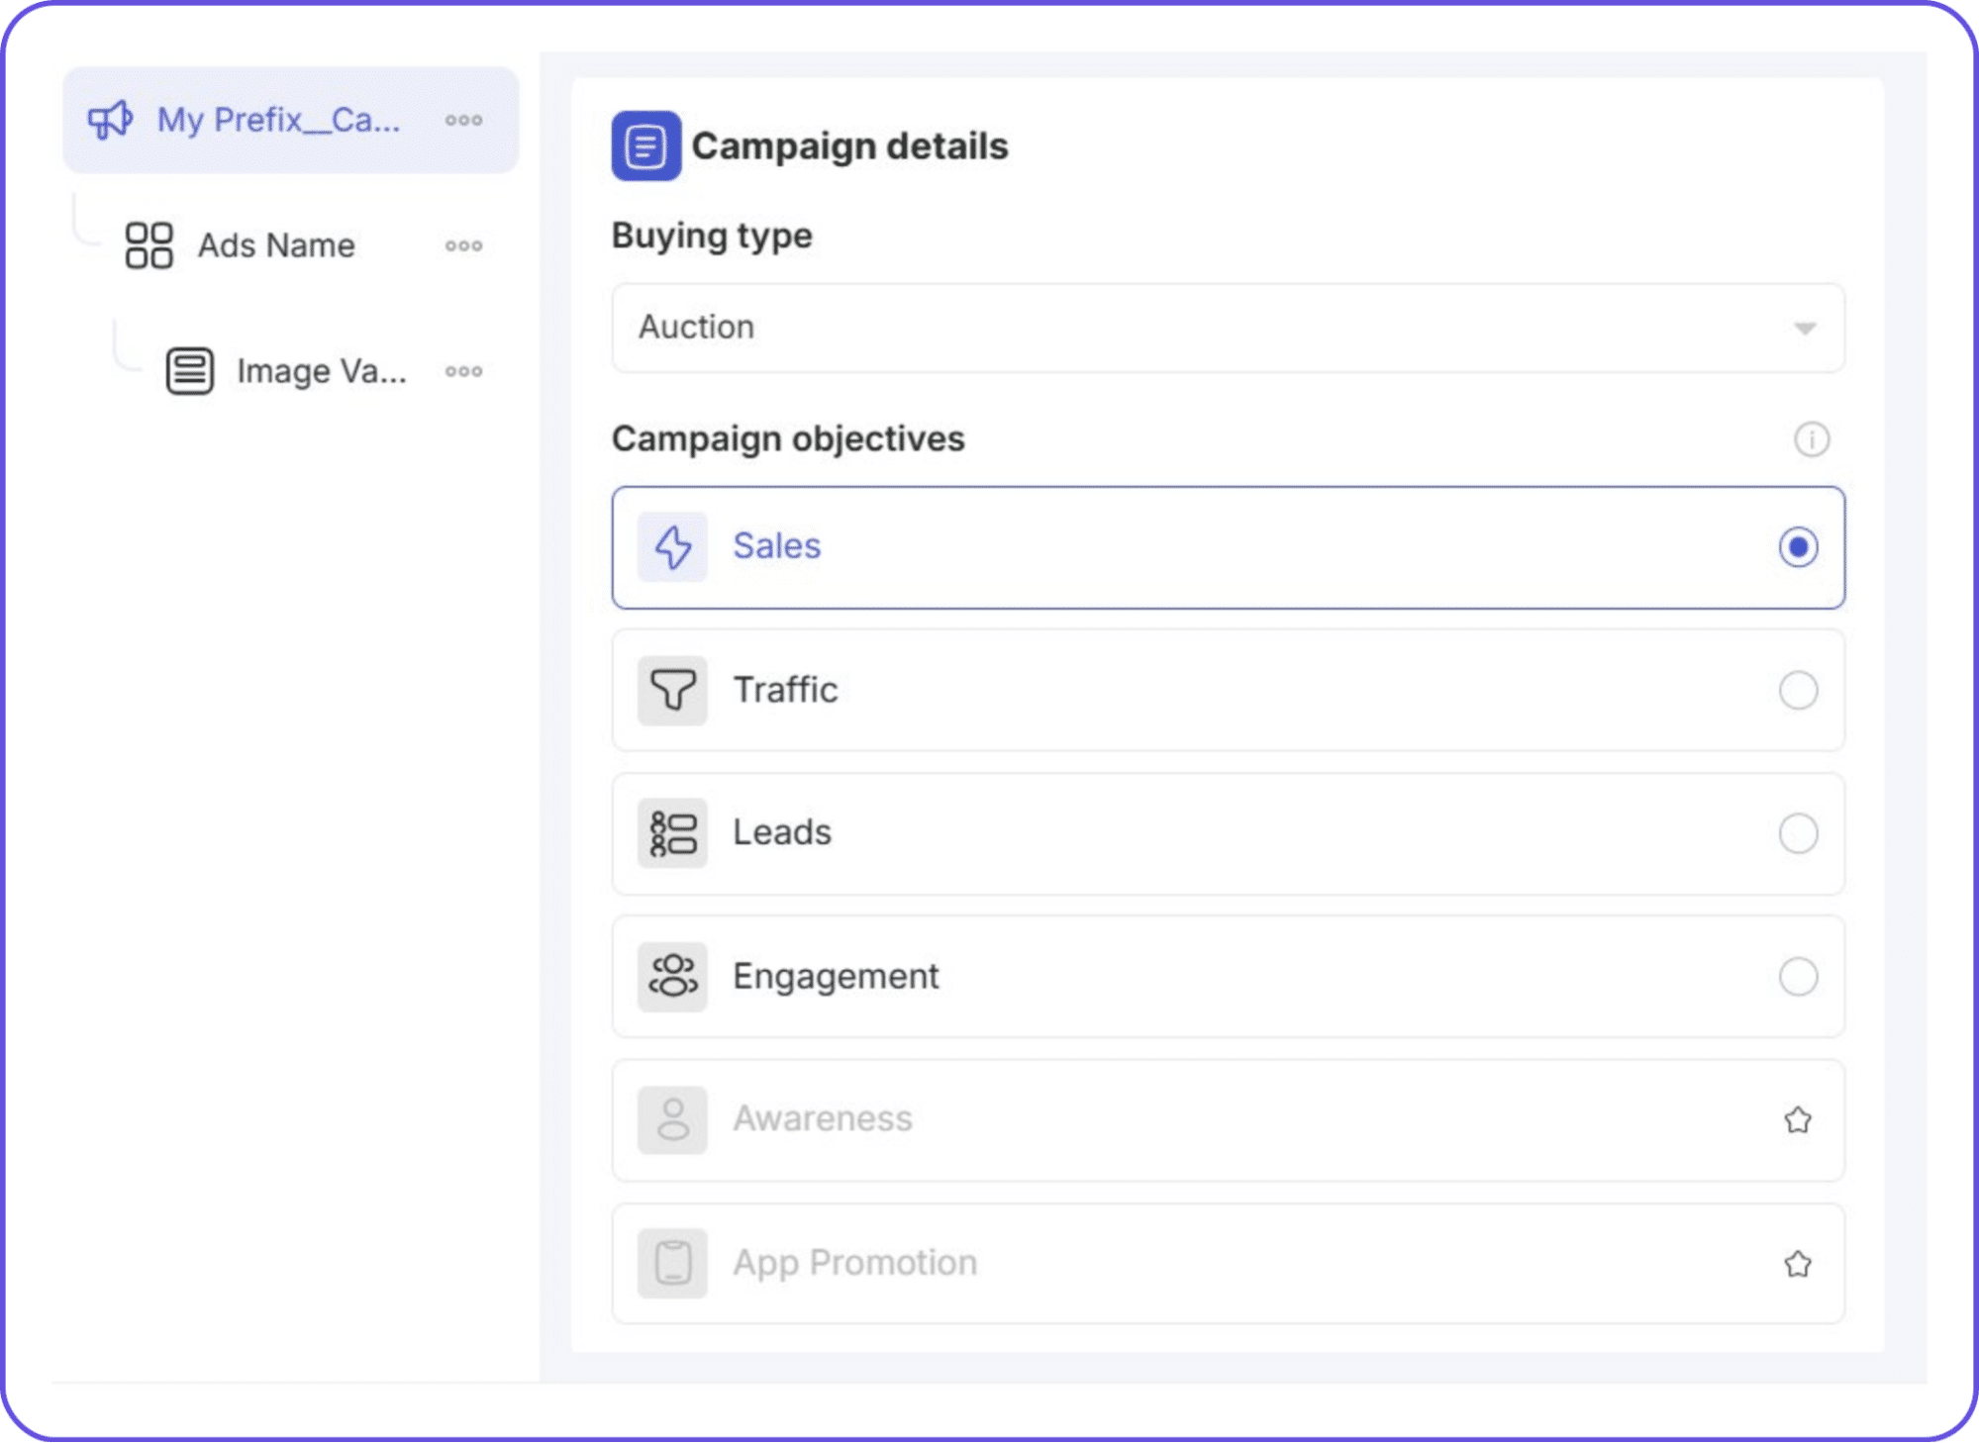Select My Prefix_Ca... campaign in tree

click(x=291, y=121)
